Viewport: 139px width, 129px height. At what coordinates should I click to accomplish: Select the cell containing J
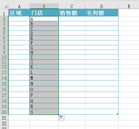point(44,62)
